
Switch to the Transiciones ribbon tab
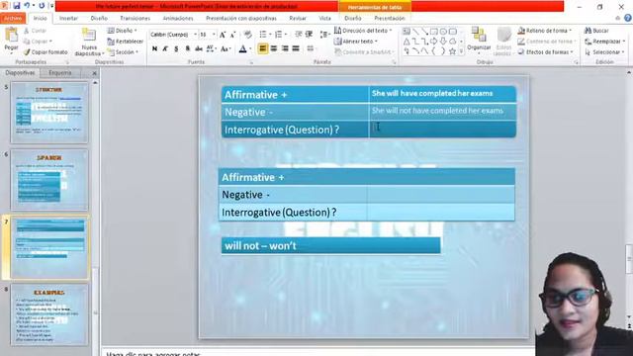coord(135,18)
